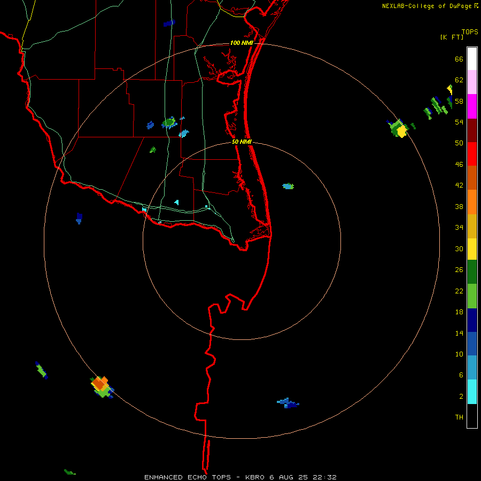Click the navy blue legend swatch

click(472, 320)
